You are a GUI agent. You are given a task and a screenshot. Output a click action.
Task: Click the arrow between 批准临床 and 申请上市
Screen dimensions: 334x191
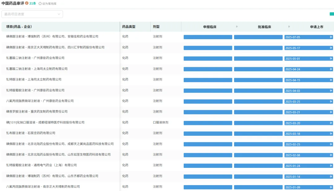pos(289,27)
